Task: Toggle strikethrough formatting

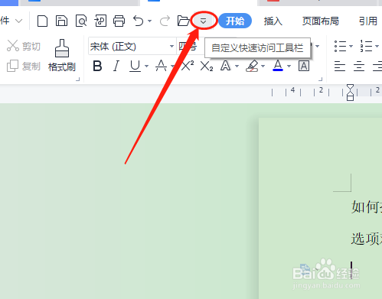Action: 162,66
